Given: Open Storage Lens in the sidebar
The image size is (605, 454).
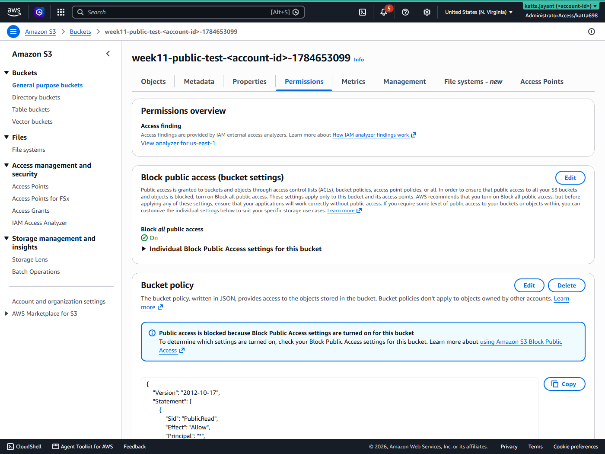Looking at the screenshot, I should [30, 259].
